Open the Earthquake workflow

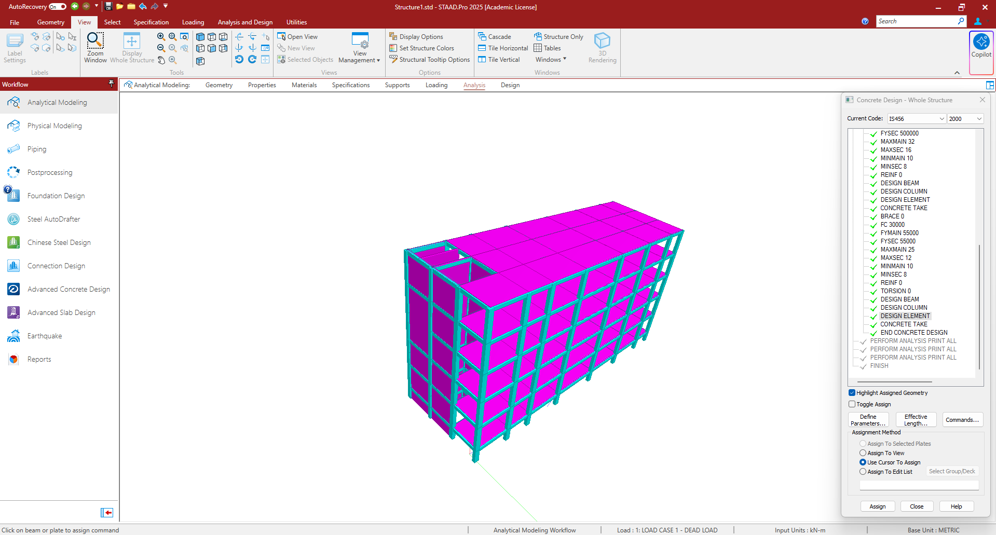coord(45,336)
